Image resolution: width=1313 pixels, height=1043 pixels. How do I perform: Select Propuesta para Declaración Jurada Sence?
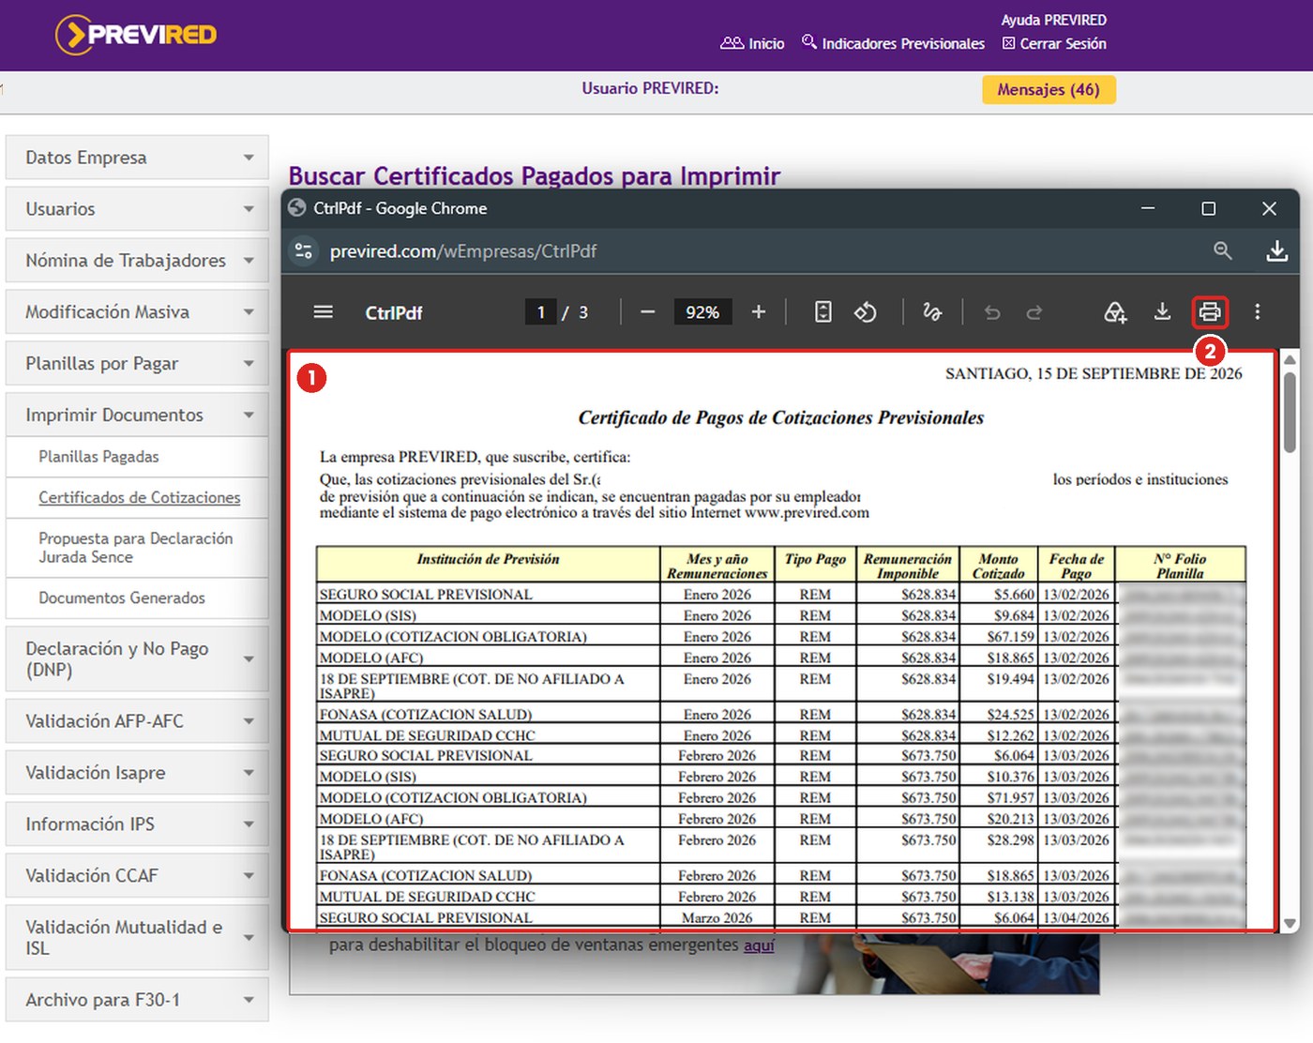[135, 548]
